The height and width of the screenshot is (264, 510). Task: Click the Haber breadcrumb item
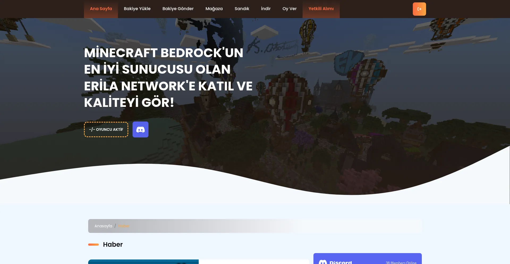tap(124, 226)
